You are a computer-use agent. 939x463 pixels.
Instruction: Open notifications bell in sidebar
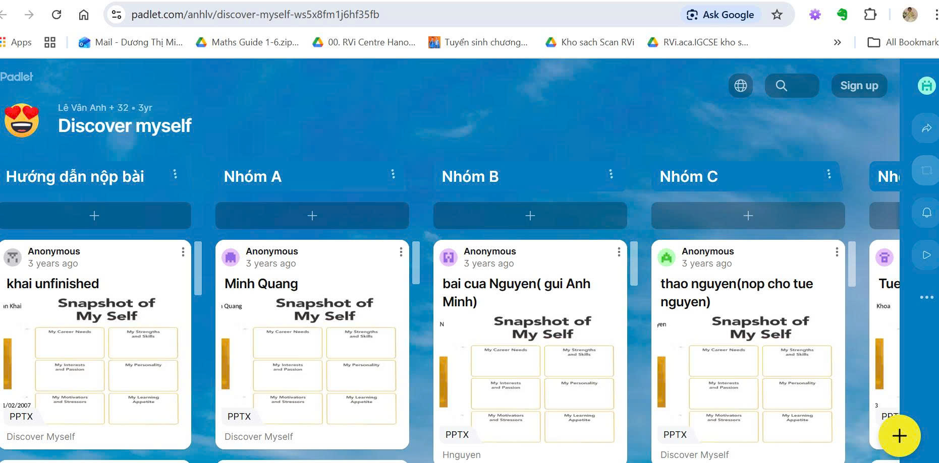tap(926, 213)
